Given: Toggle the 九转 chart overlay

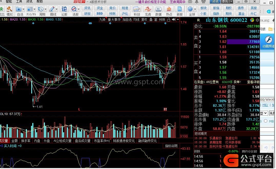Looking at the screenshot, I should tap(102, 20).
